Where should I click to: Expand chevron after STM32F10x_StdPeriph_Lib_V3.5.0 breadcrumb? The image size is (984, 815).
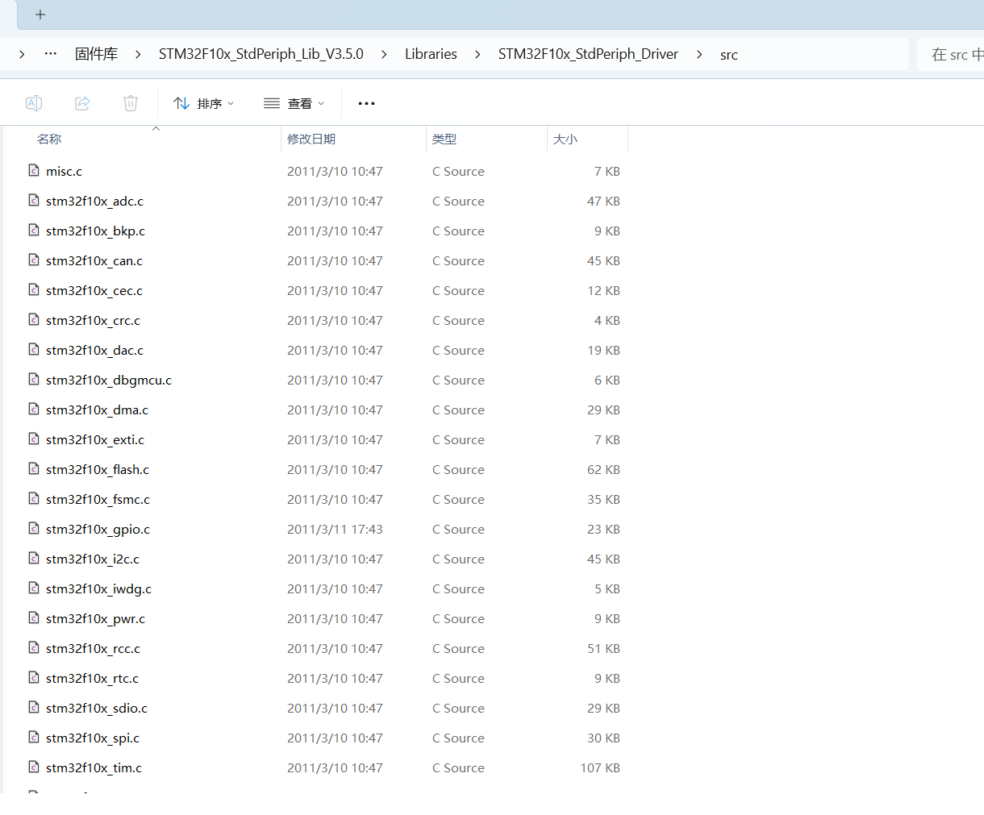click(384, 54)
